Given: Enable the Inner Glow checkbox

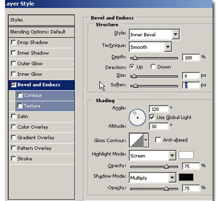Looking at the screenshot, I should click(13, 74).
